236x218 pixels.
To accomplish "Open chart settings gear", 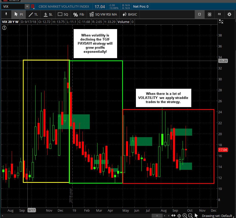I will tap(229, 14).
